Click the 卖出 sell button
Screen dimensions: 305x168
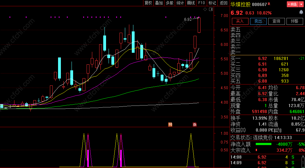pos(258,21)
